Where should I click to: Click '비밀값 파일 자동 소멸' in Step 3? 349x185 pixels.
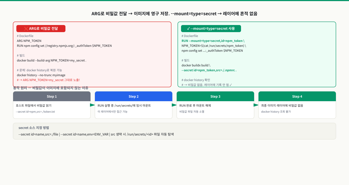pyautogui.click(x=192, y=112)
